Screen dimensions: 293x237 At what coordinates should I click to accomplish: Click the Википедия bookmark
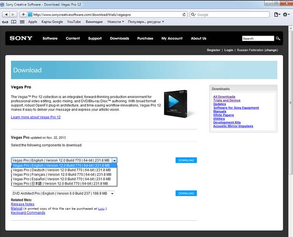(x=94, y=22)
